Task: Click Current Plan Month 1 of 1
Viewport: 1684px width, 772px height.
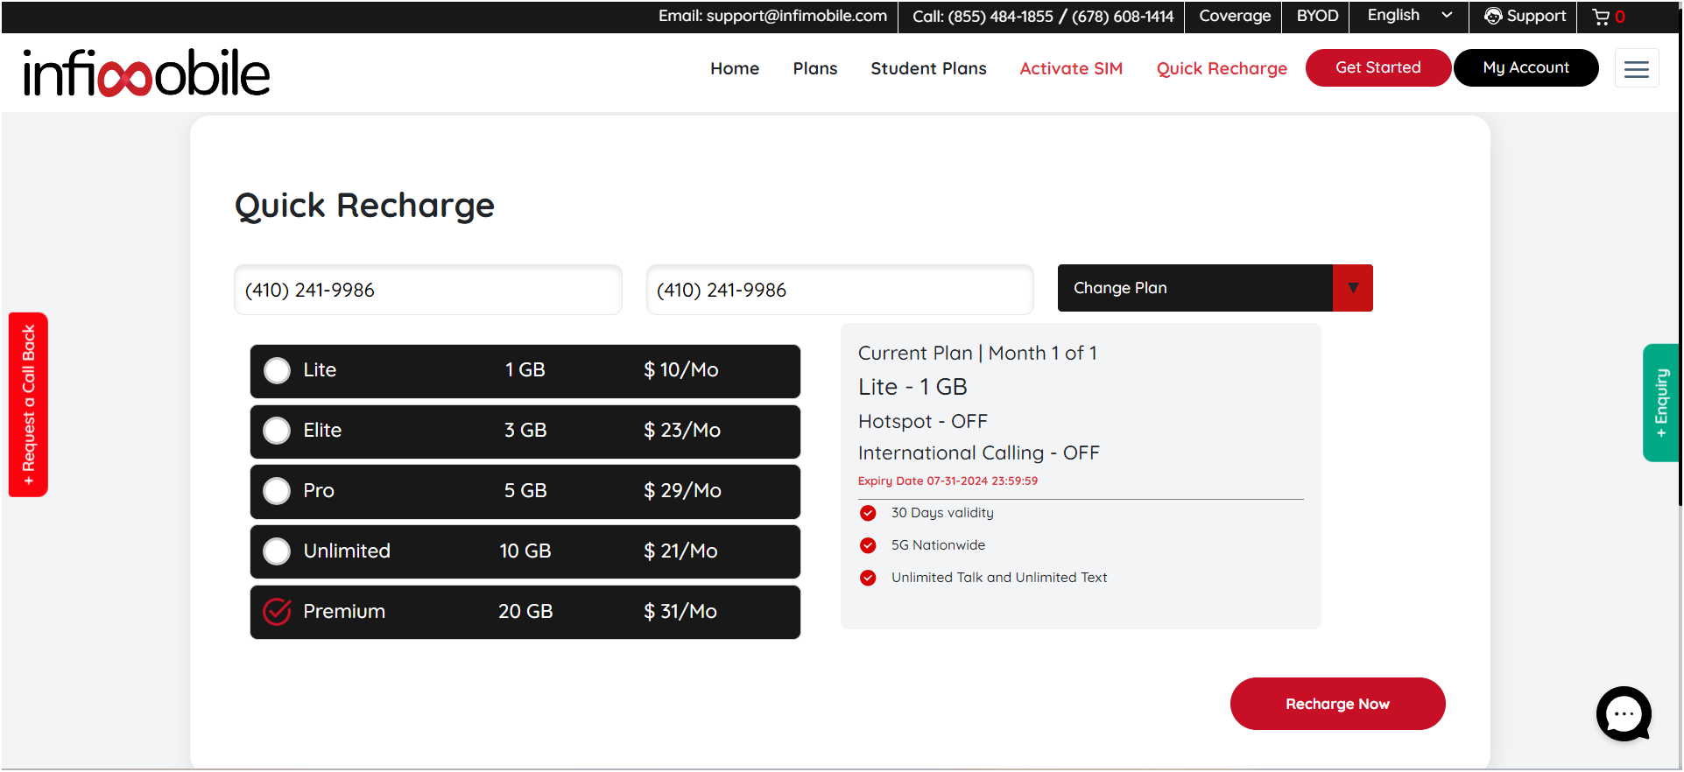Action: 977,353
